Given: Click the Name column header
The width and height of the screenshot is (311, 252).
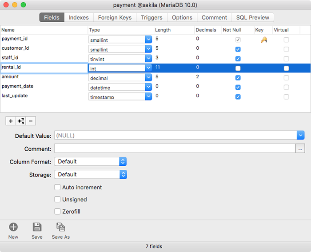Looking at the screenshot, I should [x=44, y=30].
